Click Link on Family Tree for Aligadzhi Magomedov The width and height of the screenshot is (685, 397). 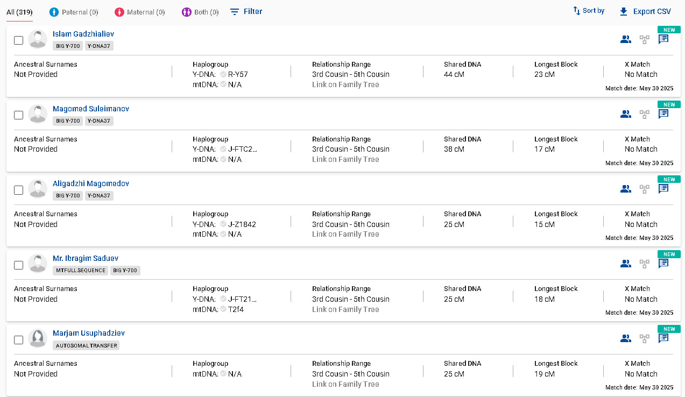tap(345, 234)
